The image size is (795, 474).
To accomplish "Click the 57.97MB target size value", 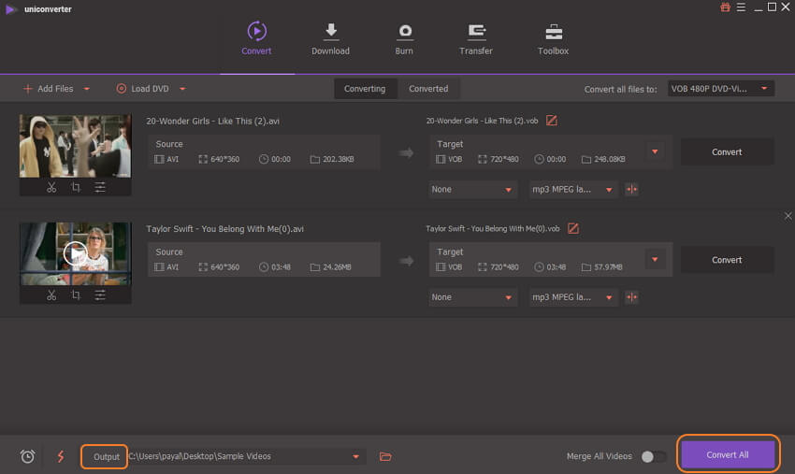I will tap(608, 267).
